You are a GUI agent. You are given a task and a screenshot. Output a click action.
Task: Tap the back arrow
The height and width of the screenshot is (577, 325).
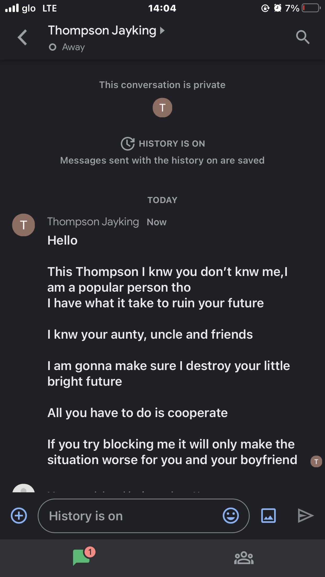23,37
